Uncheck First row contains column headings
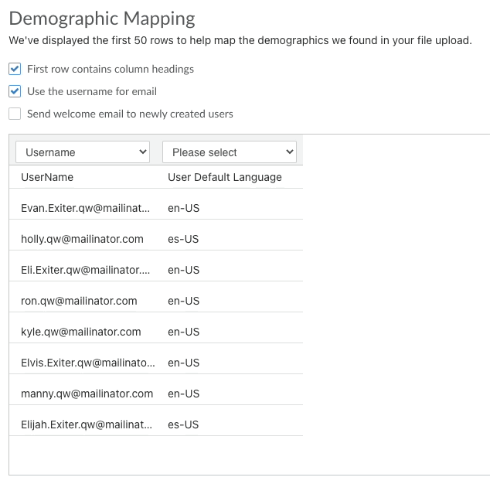 point(15,69)
